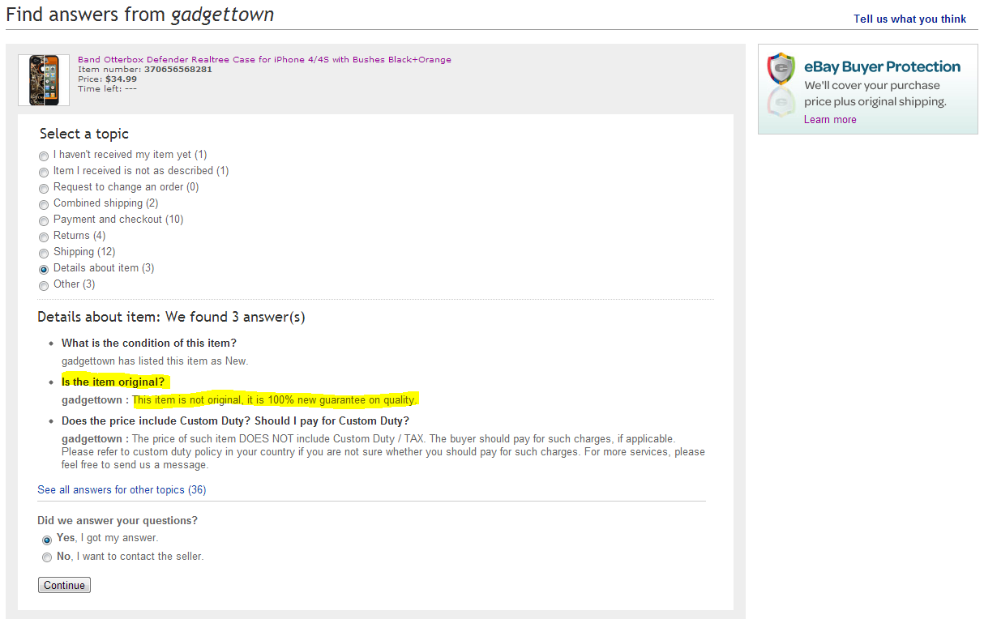Open the Otterbox Defender case listing title

tap(264, 59)
